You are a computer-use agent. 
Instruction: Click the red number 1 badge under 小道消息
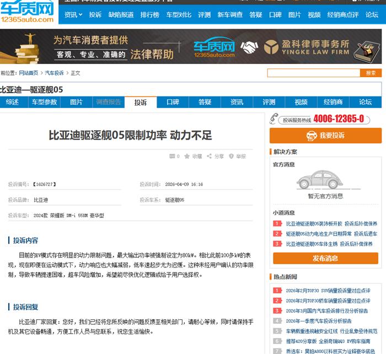(x=277, y=224)
